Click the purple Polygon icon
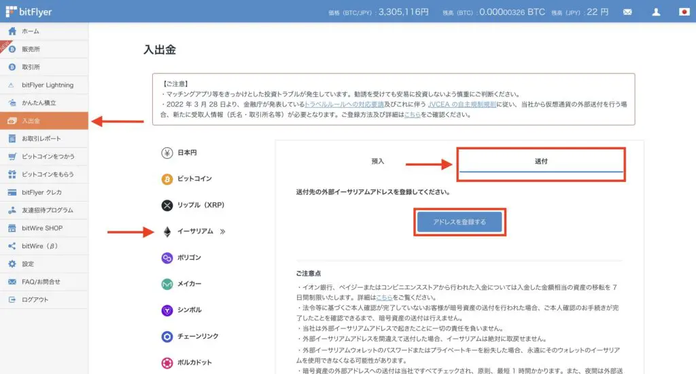This screenshot has height=374, width=696. click(167, 258)
